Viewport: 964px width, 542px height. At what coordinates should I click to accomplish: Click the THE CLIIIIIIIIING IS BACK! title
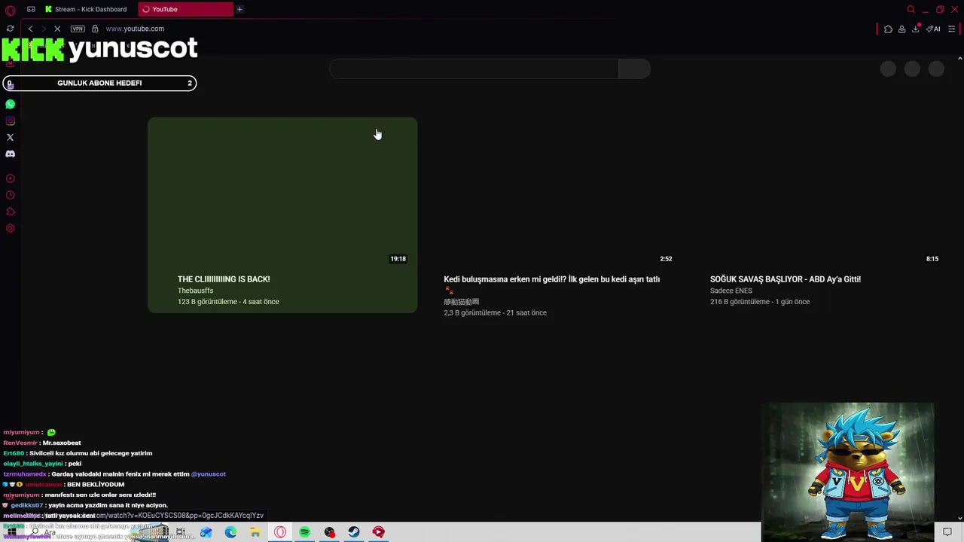[x=224, y=279]
